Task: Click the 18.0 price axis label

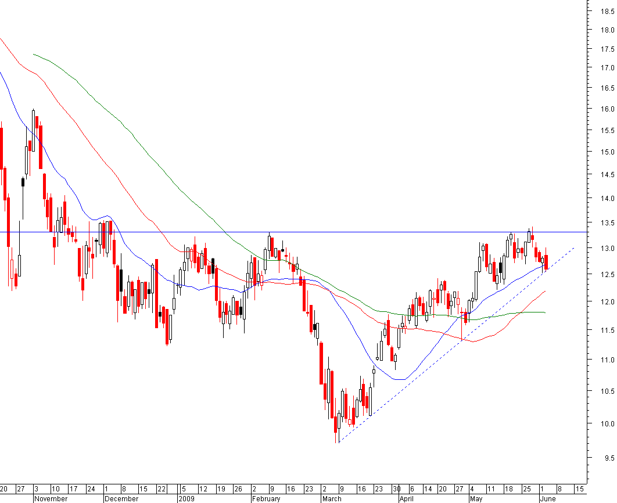Action: tap(607, 30)
